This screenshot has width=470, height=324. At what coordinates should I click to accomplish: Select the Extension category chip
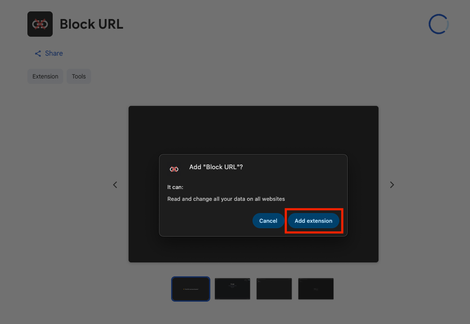[45, 76]
